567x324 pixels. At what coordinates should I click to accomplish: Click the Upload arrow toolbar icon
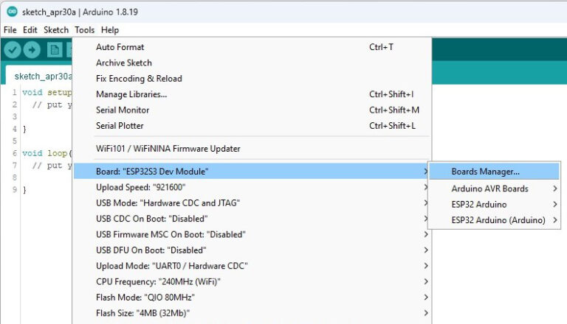coord(32,49)
